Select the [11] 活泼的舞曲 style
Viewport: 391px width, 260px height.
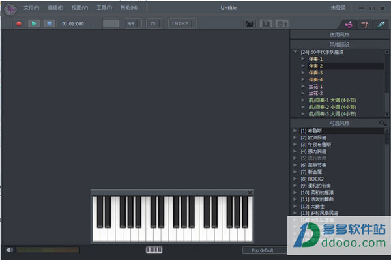click(x=317, y=199)
